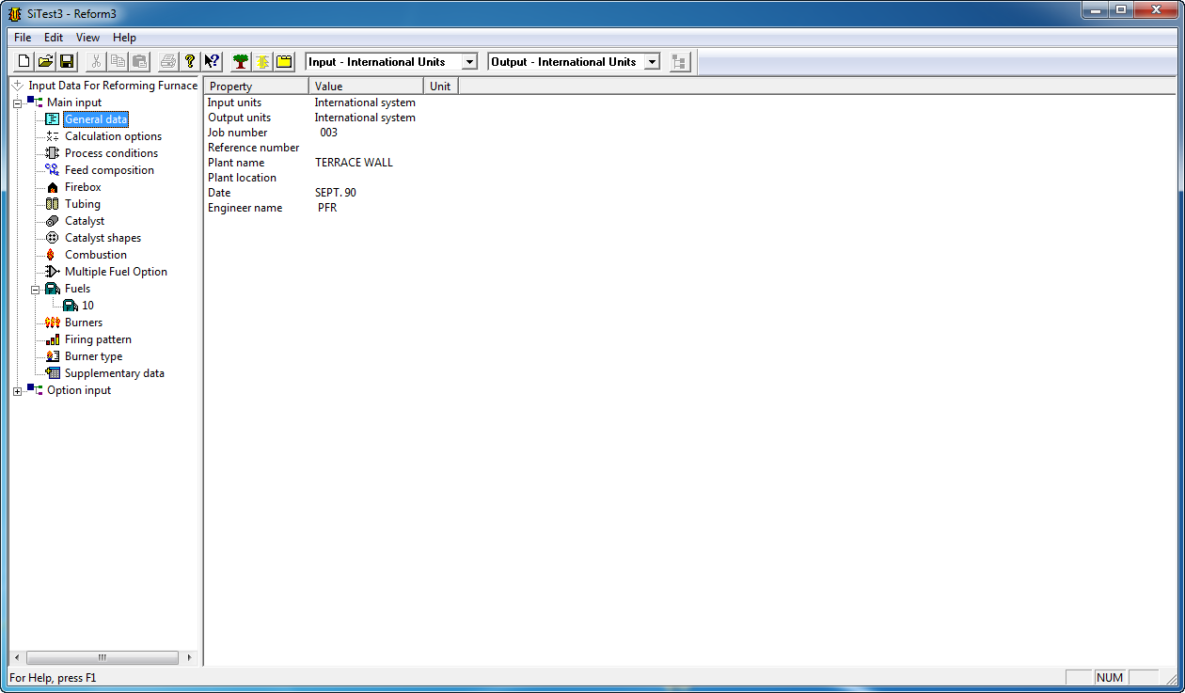This screenshot has width=1185, height=693.
Task: Click the Supplementary data table icon
Action: pyautogui.click(x=53, y=373)
